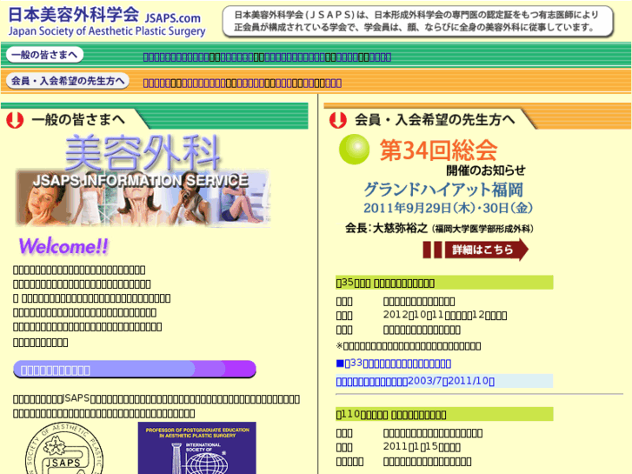
Task: Click the 美容外科 JSAPS INFORMATION SERVICE banner
Action: coord(143,180)
